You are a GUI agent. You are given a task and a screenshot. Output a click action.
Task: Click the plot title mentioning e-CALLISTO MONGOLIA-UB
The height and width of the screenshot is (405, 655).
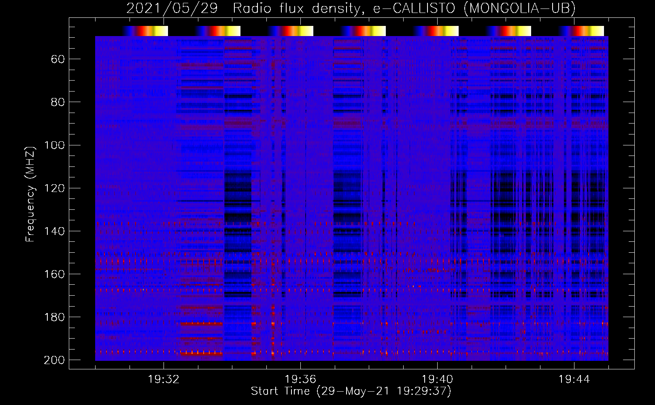coord(351,8)
